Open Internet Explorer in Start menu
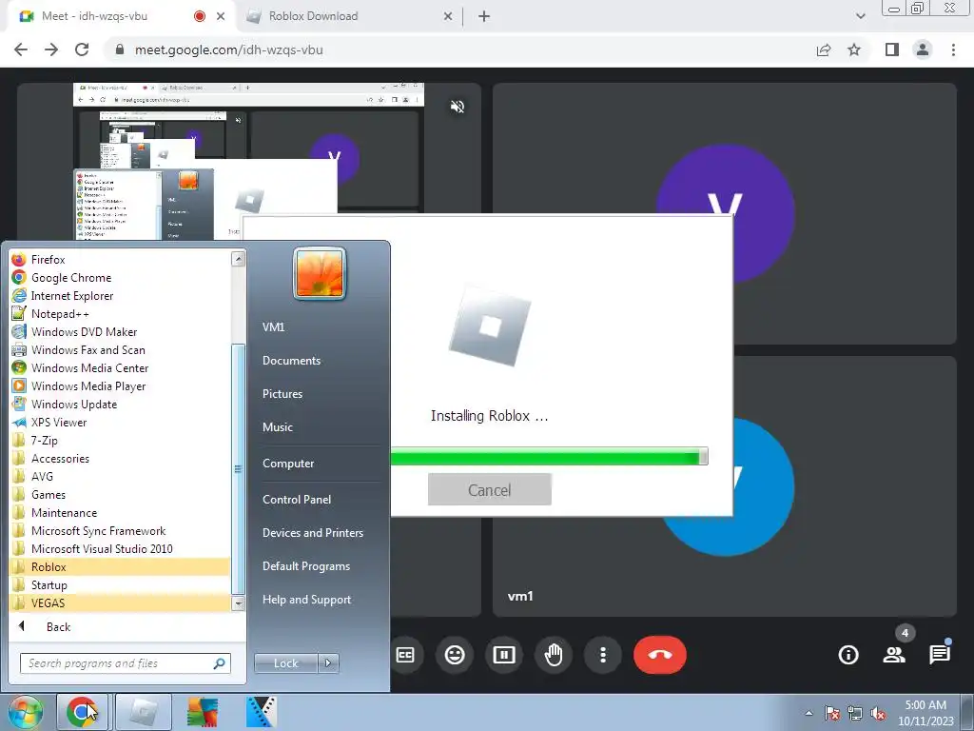Viewport: 974px width, 731px height. pyautogui.click(x=72, y=295)
